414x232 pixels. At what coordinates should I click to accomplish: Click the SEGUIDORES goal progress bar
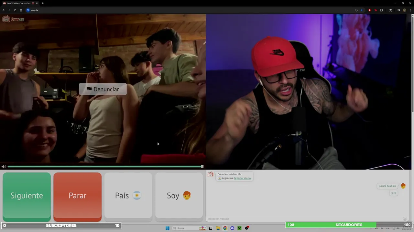[349, 225]
